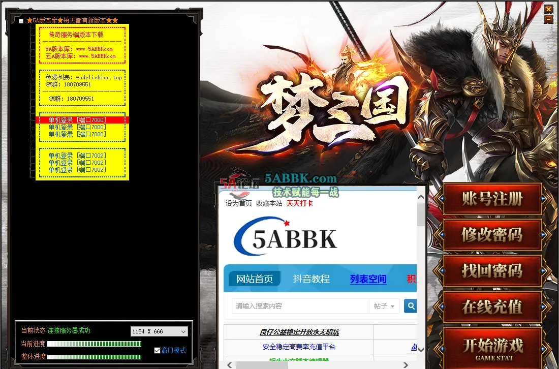The height and width of the screenshot is (369, 559).
Task: Click web panel scroll up arrow
Action: [x=421, y=197]
